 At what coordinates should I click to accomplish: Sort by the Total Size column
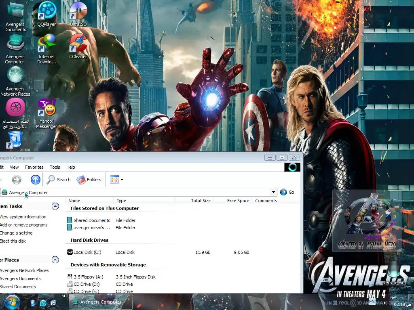point(194,201)
